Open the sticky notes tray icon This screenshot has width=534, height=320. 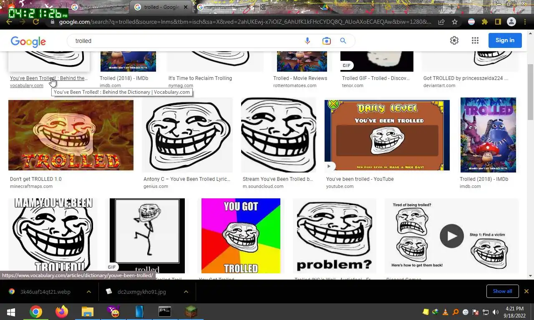coord(426,312)
